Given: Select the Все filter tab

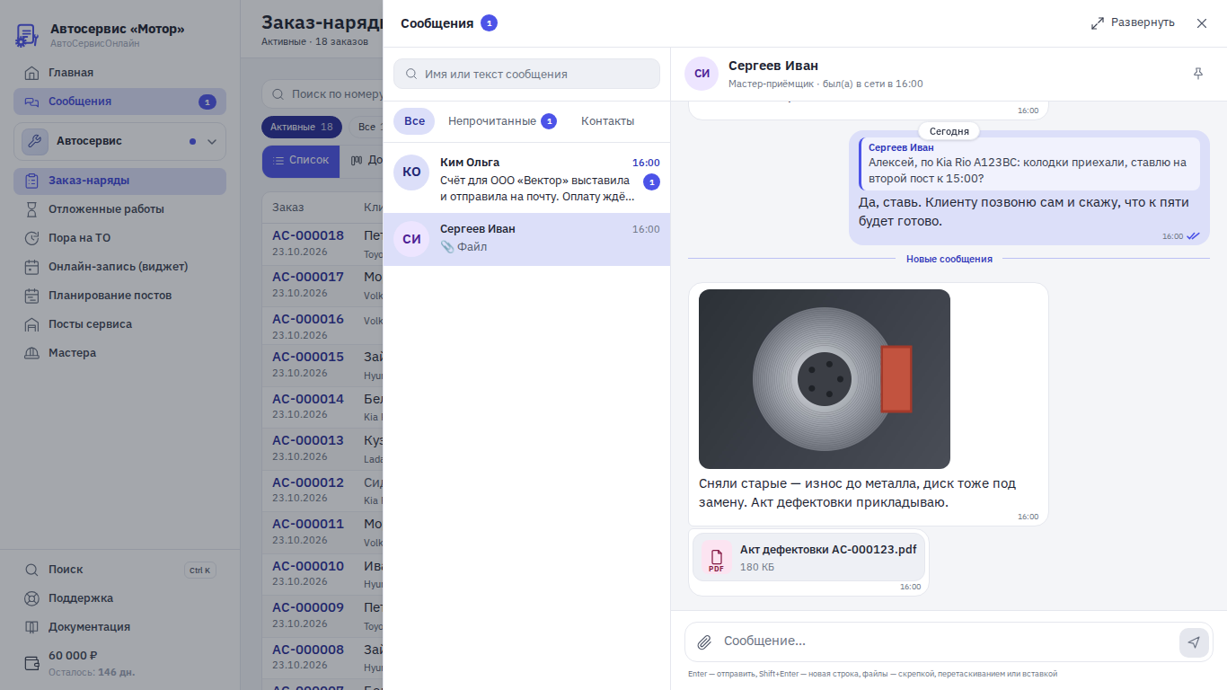Looking at the screenshot, I should 414,121.
